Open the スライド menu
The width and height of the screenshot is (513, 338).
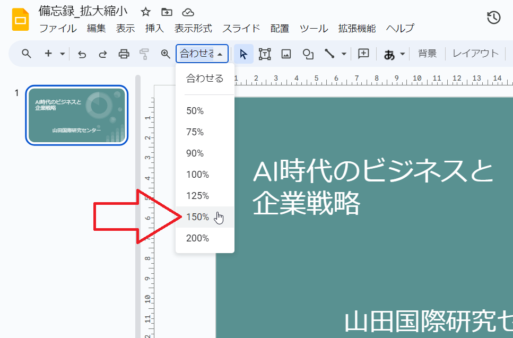[x=241, y=29]
